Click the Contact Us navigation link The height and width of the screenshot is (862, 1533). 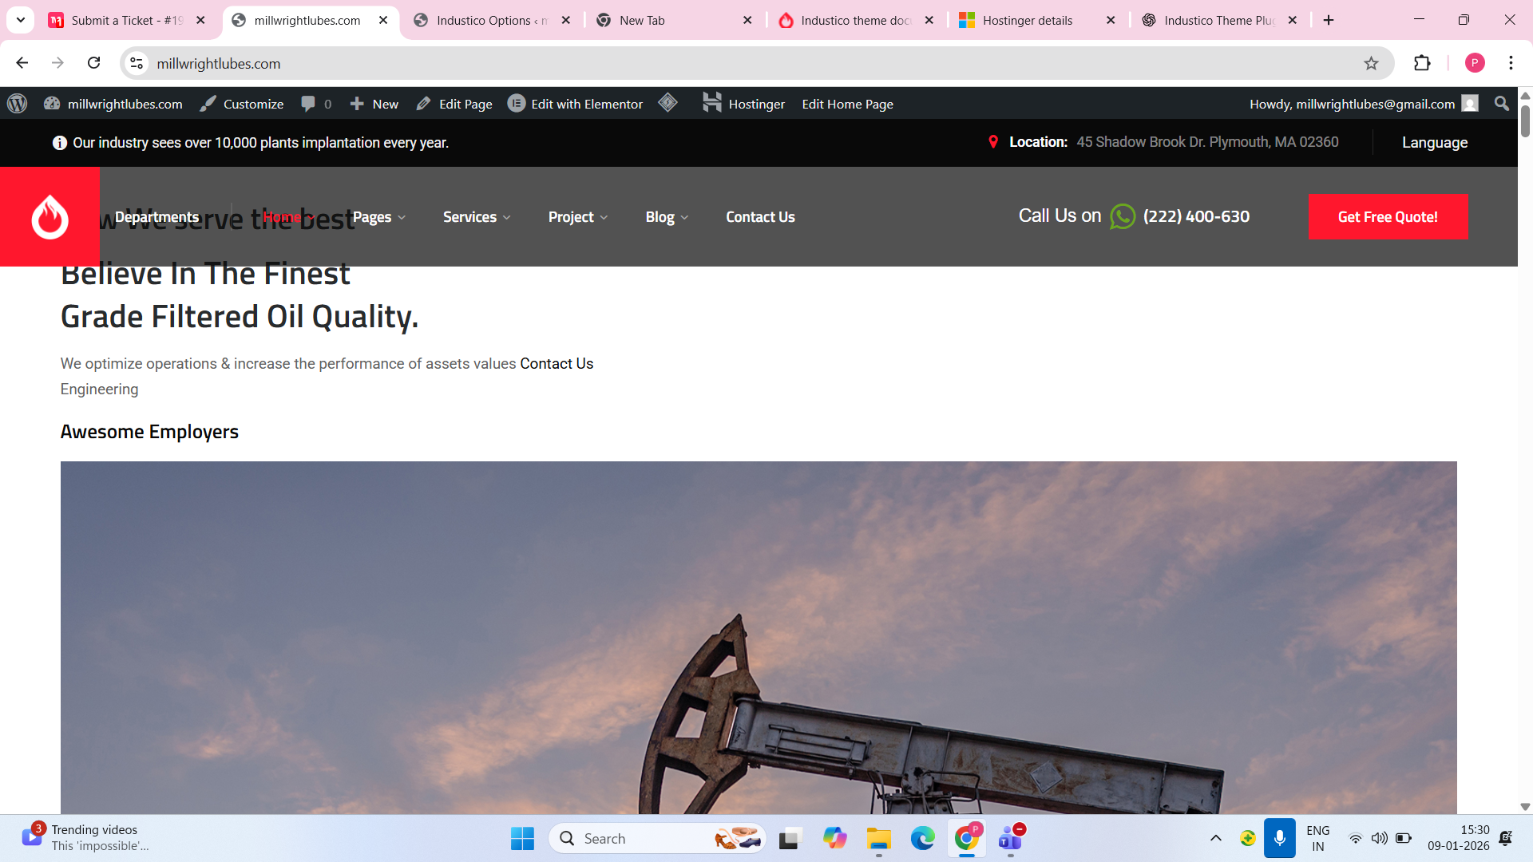click(760, 217)
